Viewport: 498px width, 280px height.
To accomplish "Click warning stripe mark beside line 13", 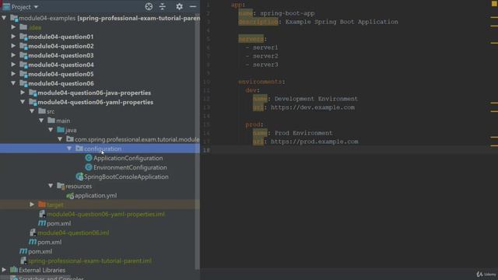I will [494, 111].
